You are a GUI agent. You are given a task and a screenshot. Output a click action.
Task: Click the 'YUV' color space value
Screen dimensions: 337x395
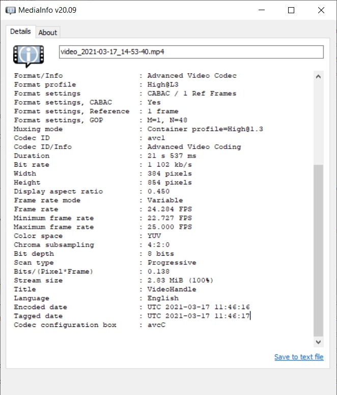pos(154,236)
